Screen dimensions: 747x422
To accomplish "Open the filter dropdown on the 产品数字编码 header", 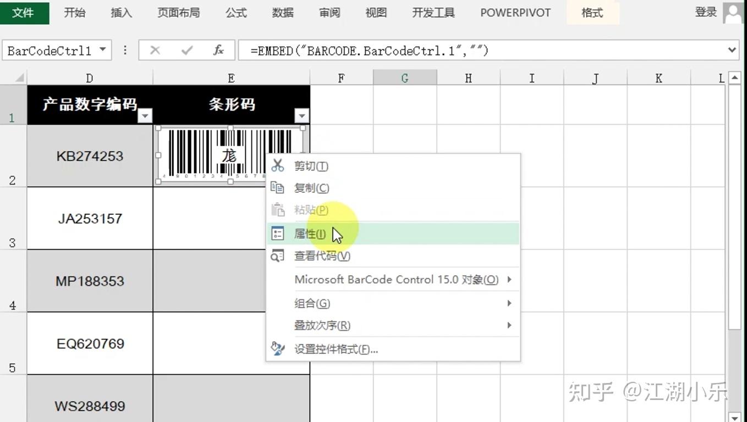I will pos(145,116).
